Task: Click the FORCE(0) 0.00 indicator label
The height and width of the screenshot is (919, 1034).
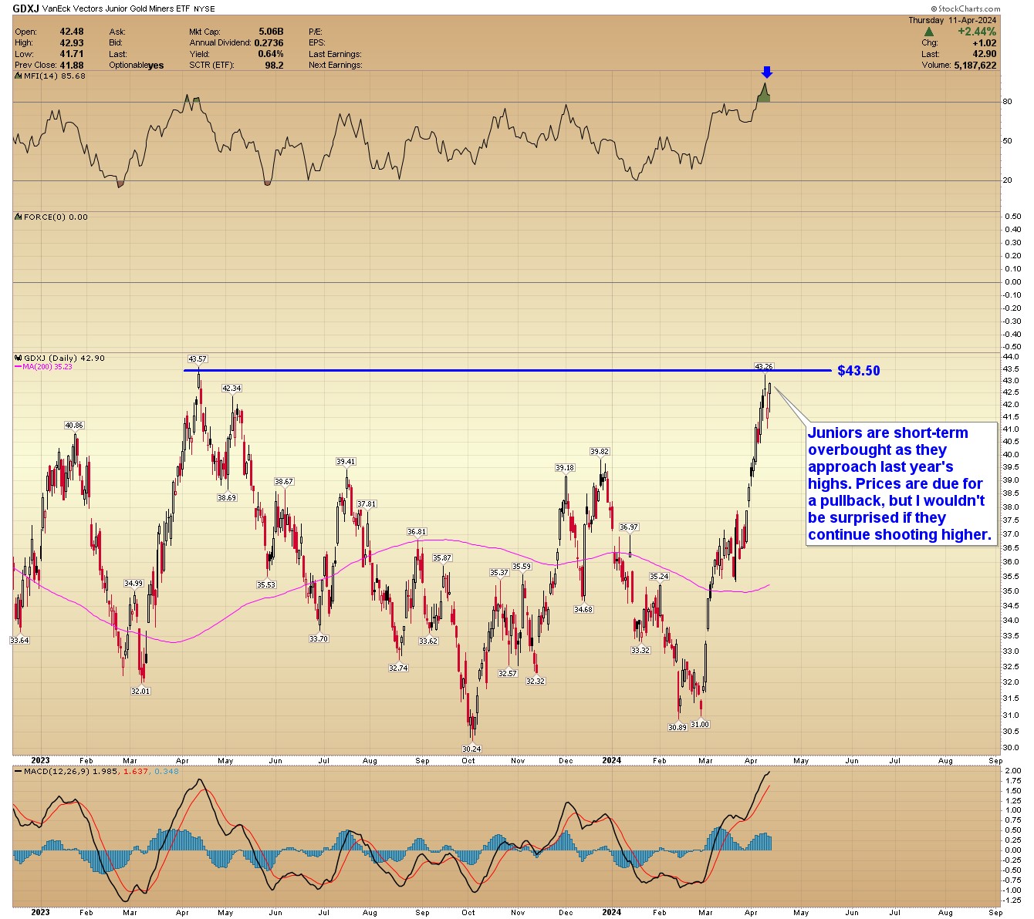Action: tap(51, 217)
